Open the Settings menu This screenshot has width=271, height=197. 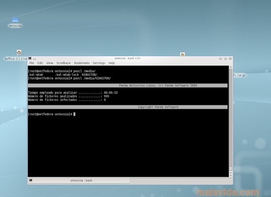tap(99, 63)
